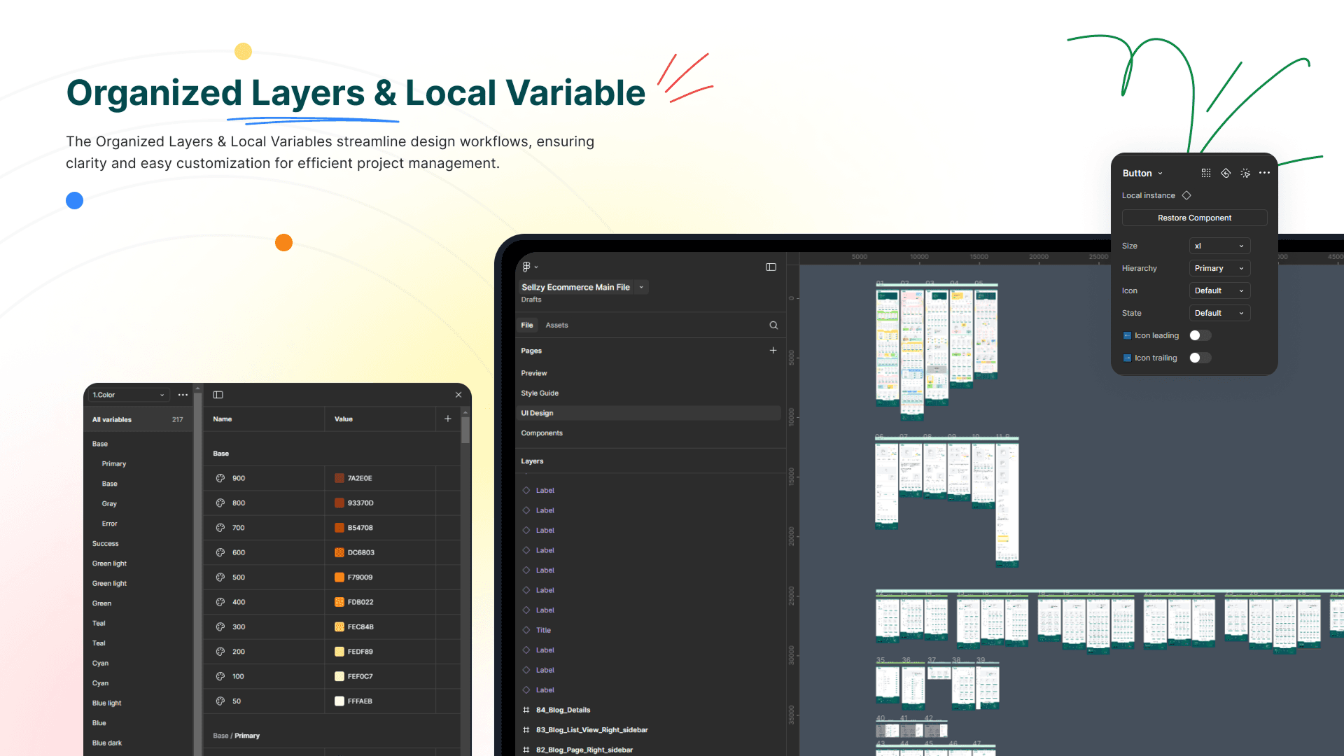Toggle sidebar panel icon beside Figma logo

click(x=771, y=267)
